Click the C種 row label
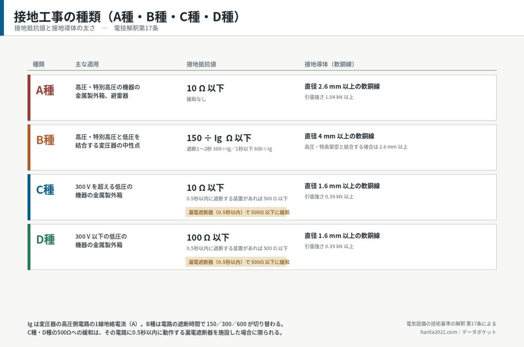Image resolution: width=524 pixels, height=347 pixels. click(x=45, y=190)
